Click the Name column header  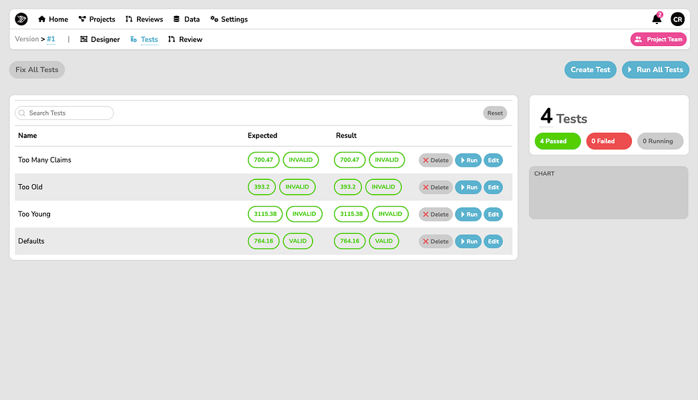27,135
